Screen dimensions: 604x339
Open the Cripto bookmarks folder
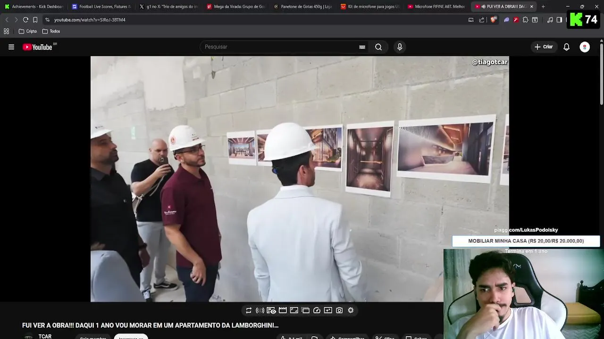[x=28, y=31]
